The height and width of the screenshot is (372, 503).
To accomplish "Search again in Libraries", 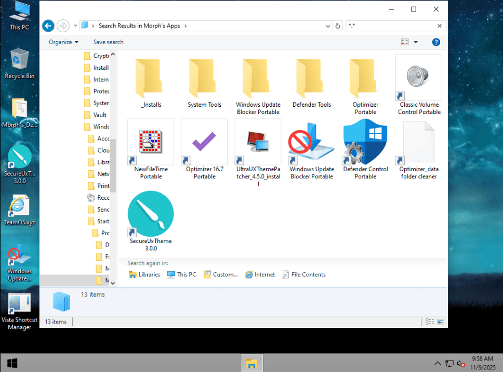I will (x=144, y=275).
